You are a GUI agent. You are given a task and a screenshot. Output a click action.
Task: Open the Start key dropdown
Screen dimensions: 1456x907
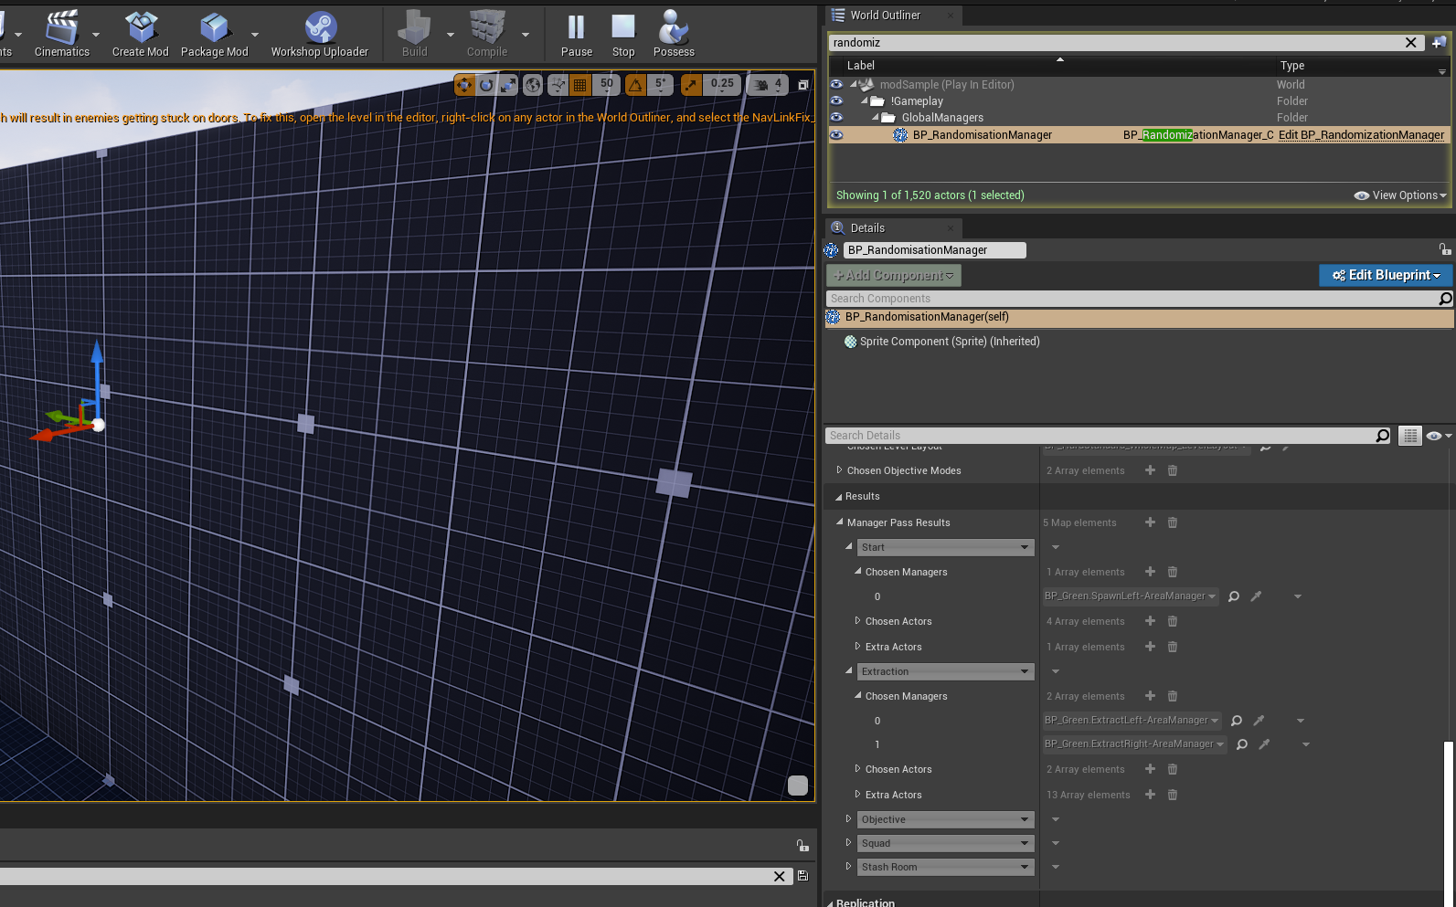coord(945,547)
